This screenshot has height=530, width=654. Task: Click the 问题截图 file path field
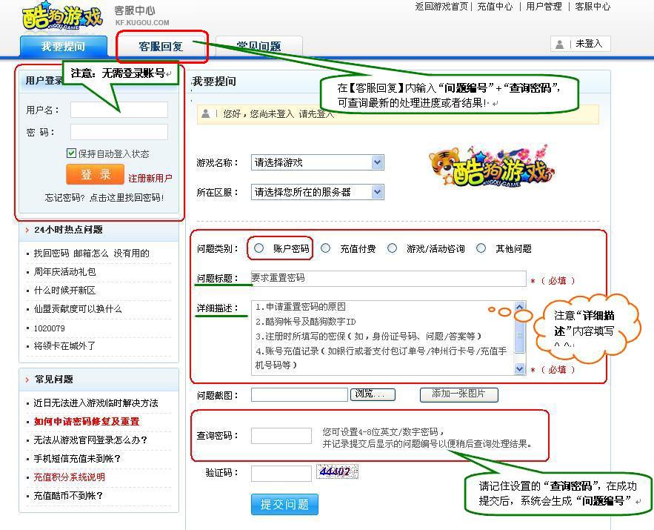(299, 394)
